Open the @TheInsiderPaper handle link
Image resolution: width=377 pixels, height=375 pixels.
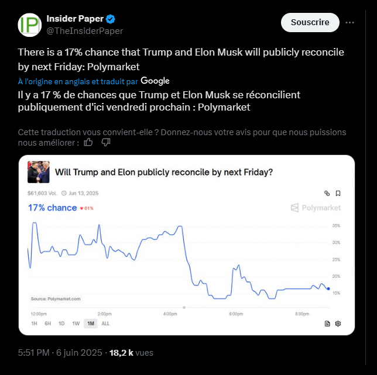(84, 30)
